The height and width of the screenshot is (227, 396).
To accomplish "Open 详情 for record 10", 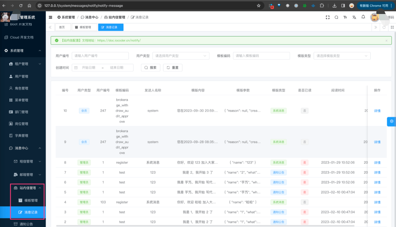I will click(377, 111).
